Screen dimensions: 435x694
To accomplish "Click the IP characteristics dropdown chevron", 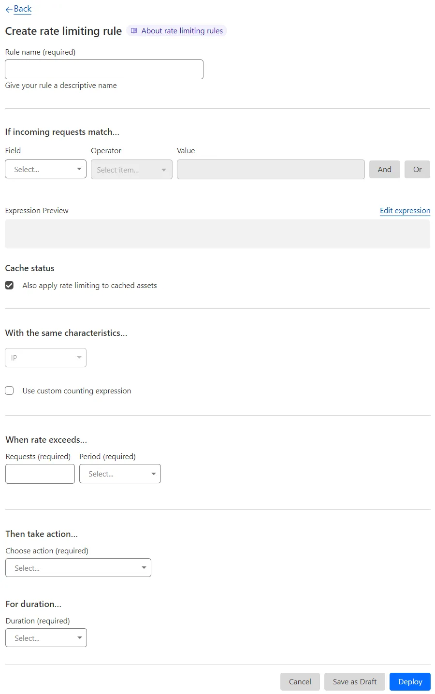I will 79,358.
